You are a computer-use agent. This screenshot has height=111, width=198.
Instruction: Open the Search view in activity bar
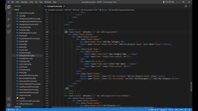pos(9,13)
